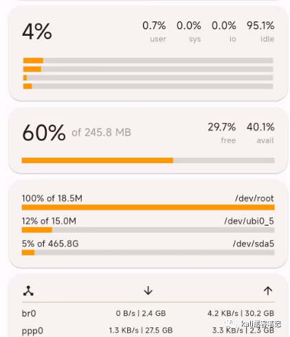Open the br0 network interface row

[x=148, y=313]
